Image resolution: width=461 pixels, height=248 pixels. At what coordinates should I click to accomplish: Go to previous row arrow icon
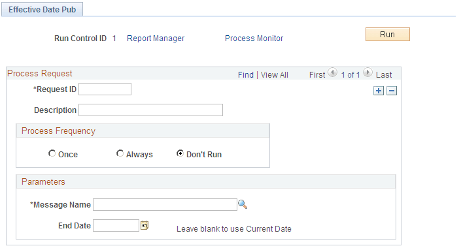(333, 72)
